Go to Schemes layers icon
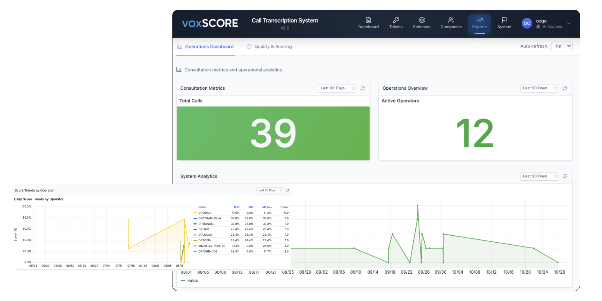This screenshot has height=301, width=602. pyautogui.click(x=421, y=20)
